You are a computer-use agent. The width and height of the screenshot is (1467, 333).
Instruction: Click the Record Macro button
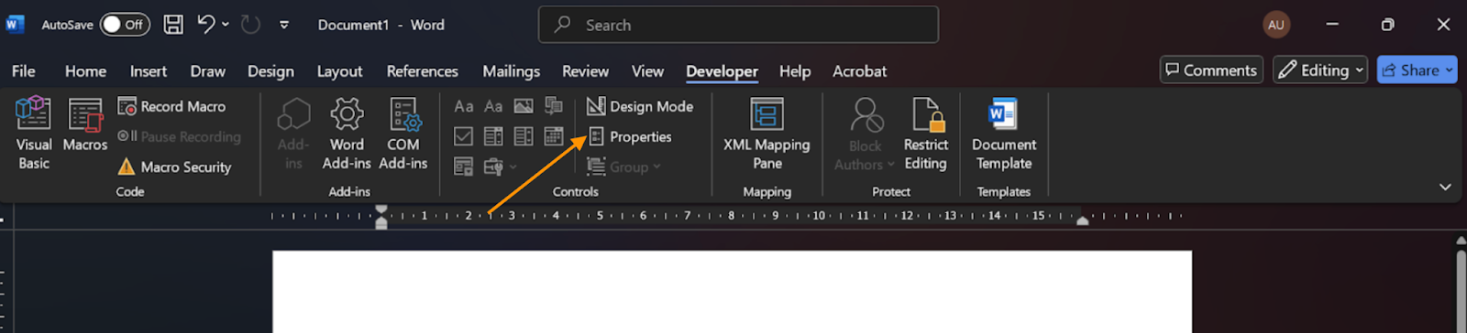pos(172,106)
